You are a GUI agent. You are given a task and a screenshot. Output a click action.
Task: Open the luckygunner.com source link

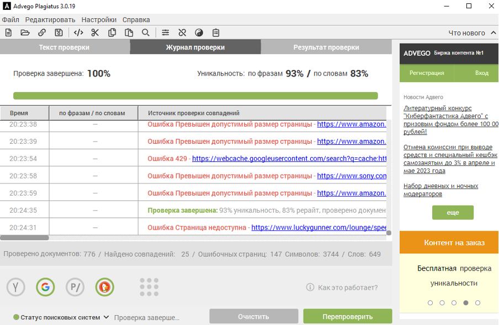pos(318,227)
